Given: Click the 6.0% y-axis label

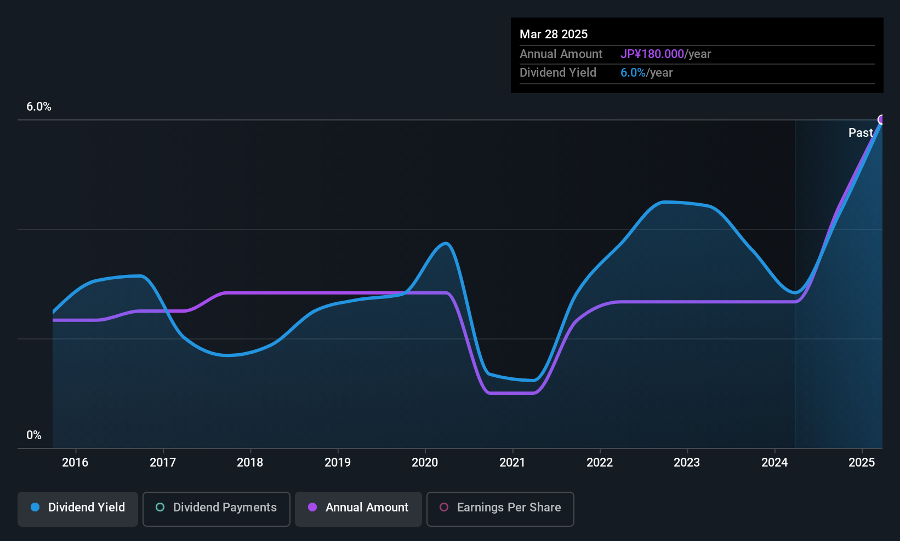Looking at the screenshot, I should tap(39, 107).
